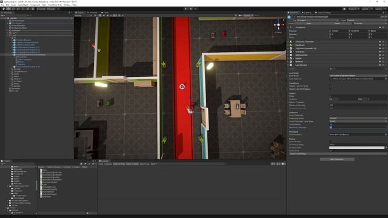
Task: Open the Tag dropdown in Inspector
Action: click(318, 20)
